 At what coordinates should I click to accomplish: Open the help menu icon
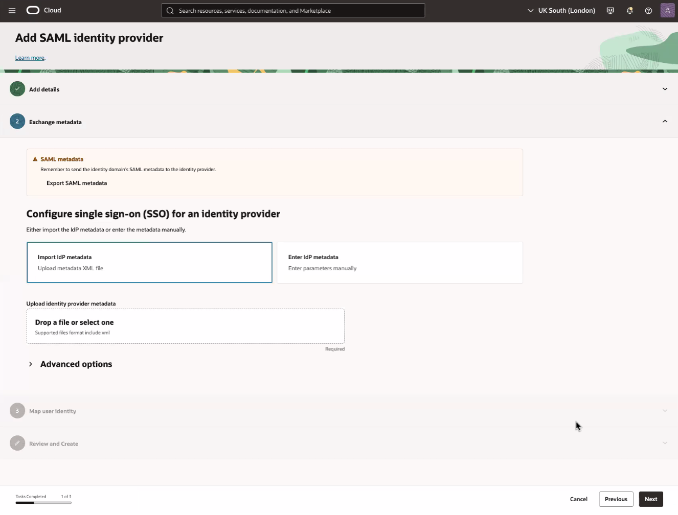[x=648, y=10]
